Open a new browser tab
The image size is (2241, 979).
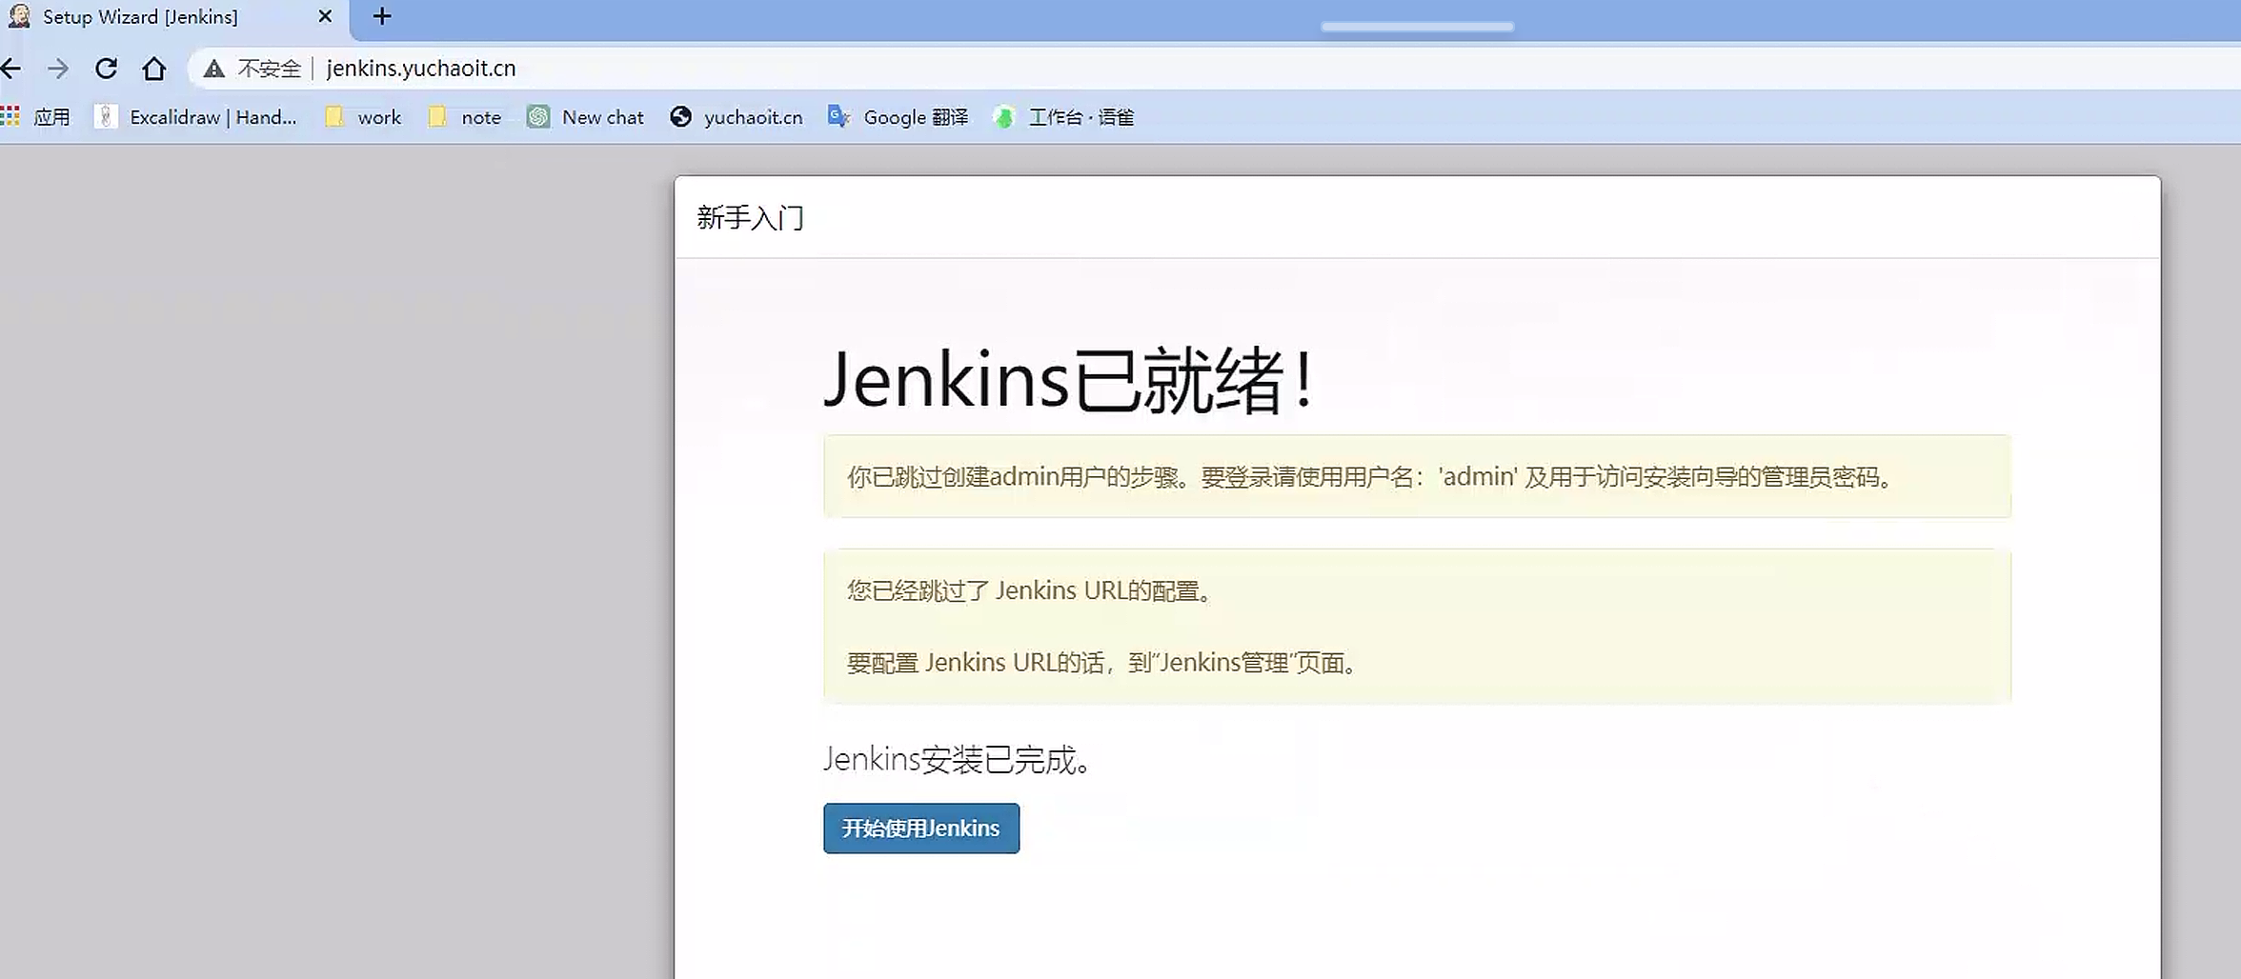tap(382, 17)
